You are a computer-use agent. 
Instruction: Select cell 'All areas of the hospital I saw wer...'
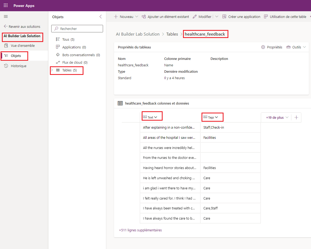170,137
